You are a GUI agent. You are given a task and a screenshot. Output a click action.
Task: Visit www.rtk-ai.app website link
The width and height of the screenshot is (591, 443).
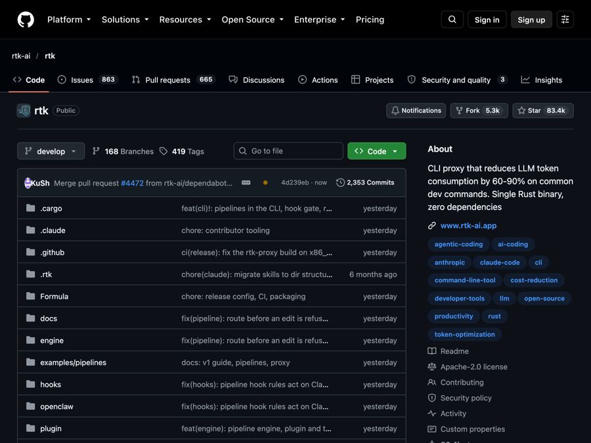click(x=468, y=226)
